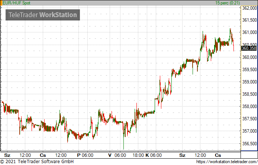
Task: Click the 361,500 price axis label
Action: [x=249, y=20]
